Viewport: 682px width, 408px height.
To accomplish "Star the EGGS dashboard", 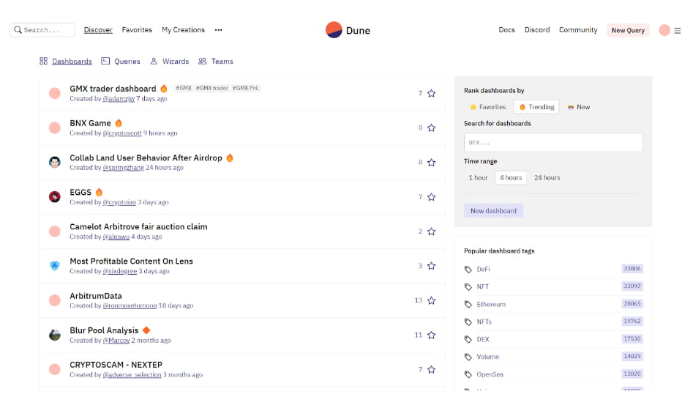I will 431,197.
